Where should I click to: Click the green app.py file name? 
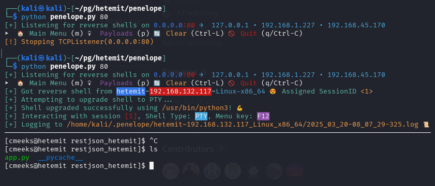(x=17, y=158)
